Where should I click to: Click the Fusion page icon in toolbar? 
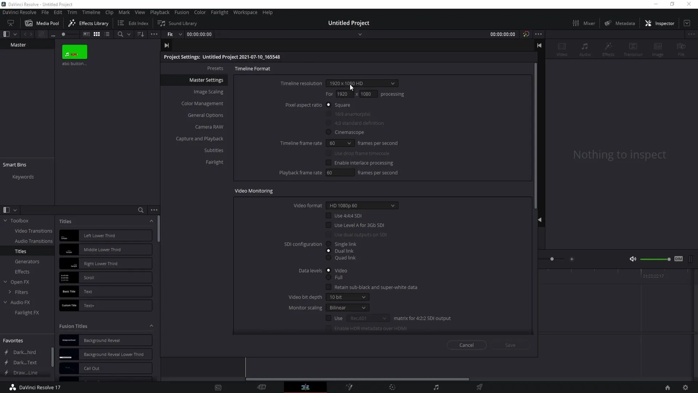pyautogui.click(x=349, y=387)
